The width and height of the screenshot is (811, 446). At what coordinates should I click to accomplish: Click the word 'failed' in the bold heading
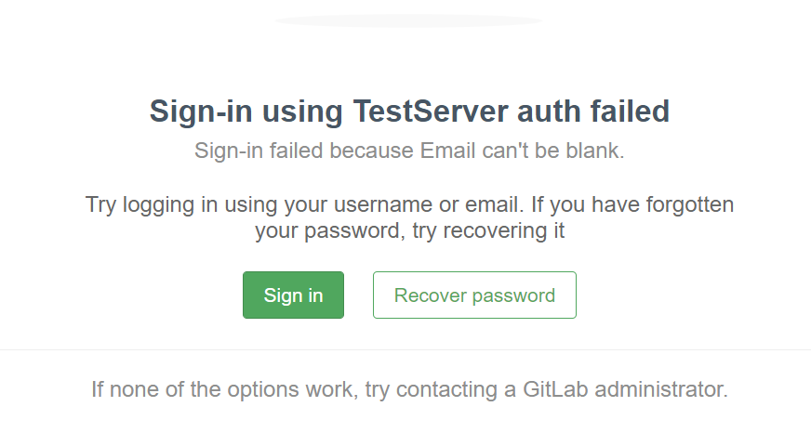tap(630, 111)
